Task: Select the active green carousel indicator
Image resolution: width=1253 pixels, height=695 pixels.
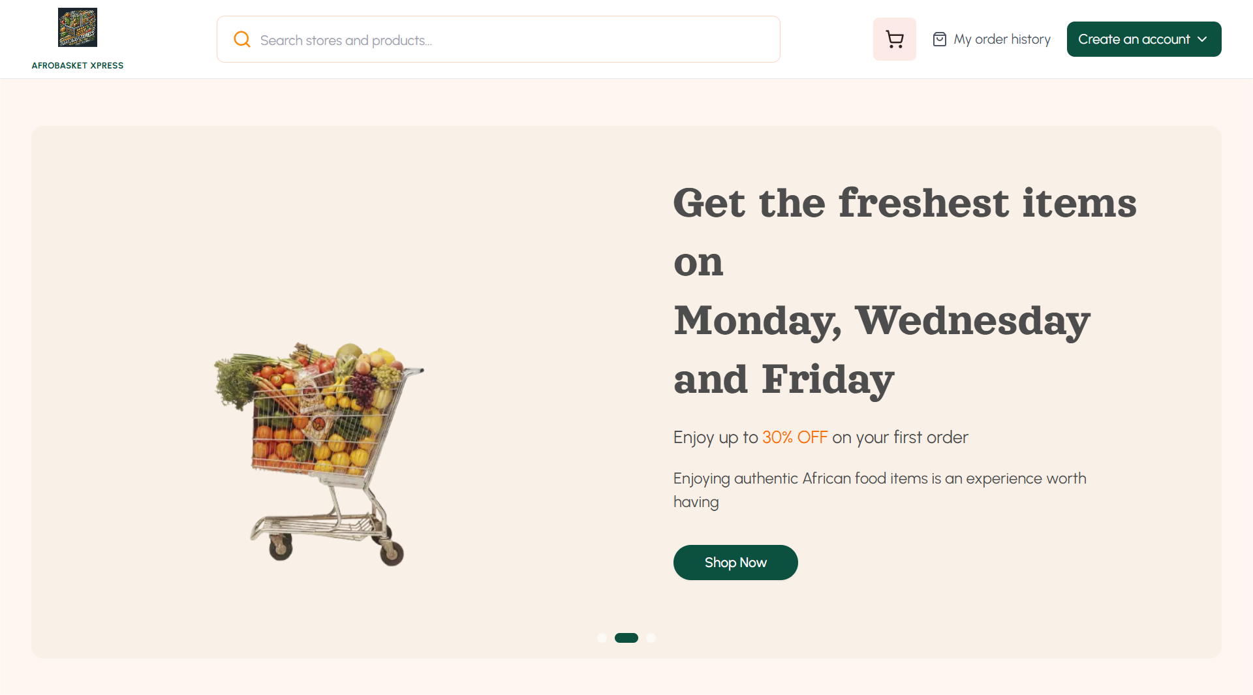Action: click(626, 638)
